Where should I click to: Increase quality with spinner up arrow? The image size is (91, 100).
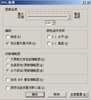tap(54, 22)
